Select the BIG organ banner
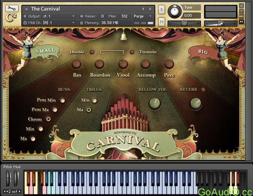 (202, 52)
